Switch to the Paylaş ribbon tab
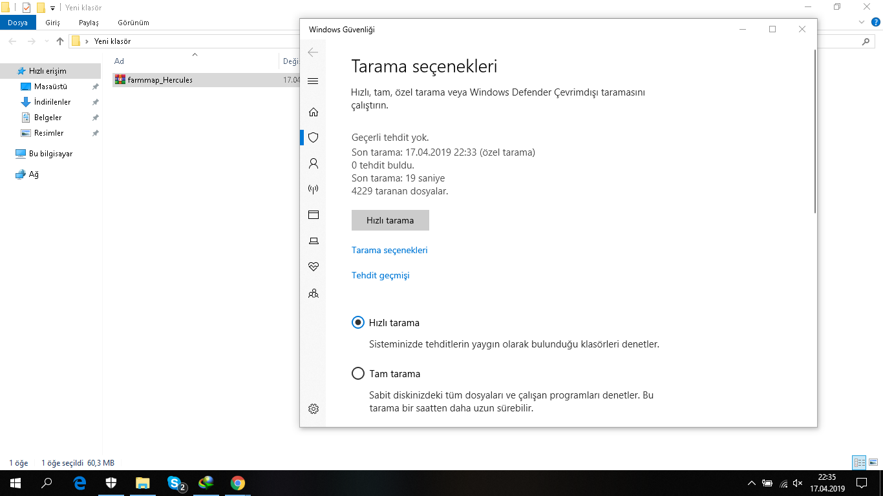Screen dimensions: 883x496 (89, 23)
